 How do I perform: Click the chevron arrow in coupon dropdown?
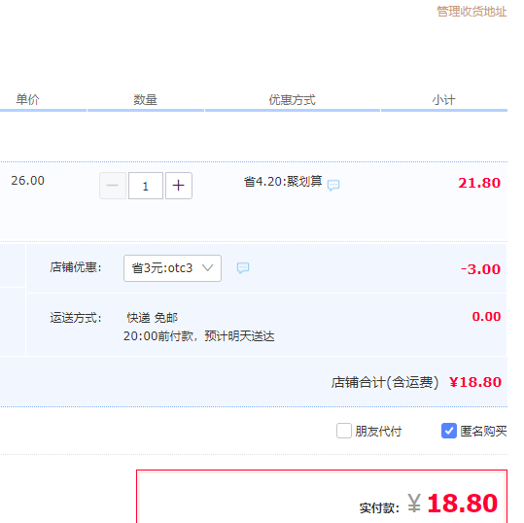click(x=207, y=267)
